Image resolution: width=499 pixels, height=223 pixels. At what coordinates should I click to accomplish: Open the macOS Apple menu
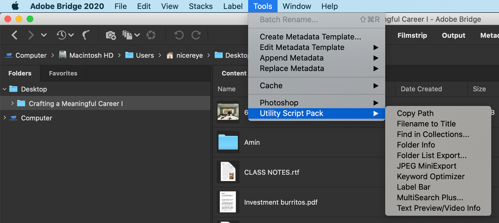click(15, 6)
